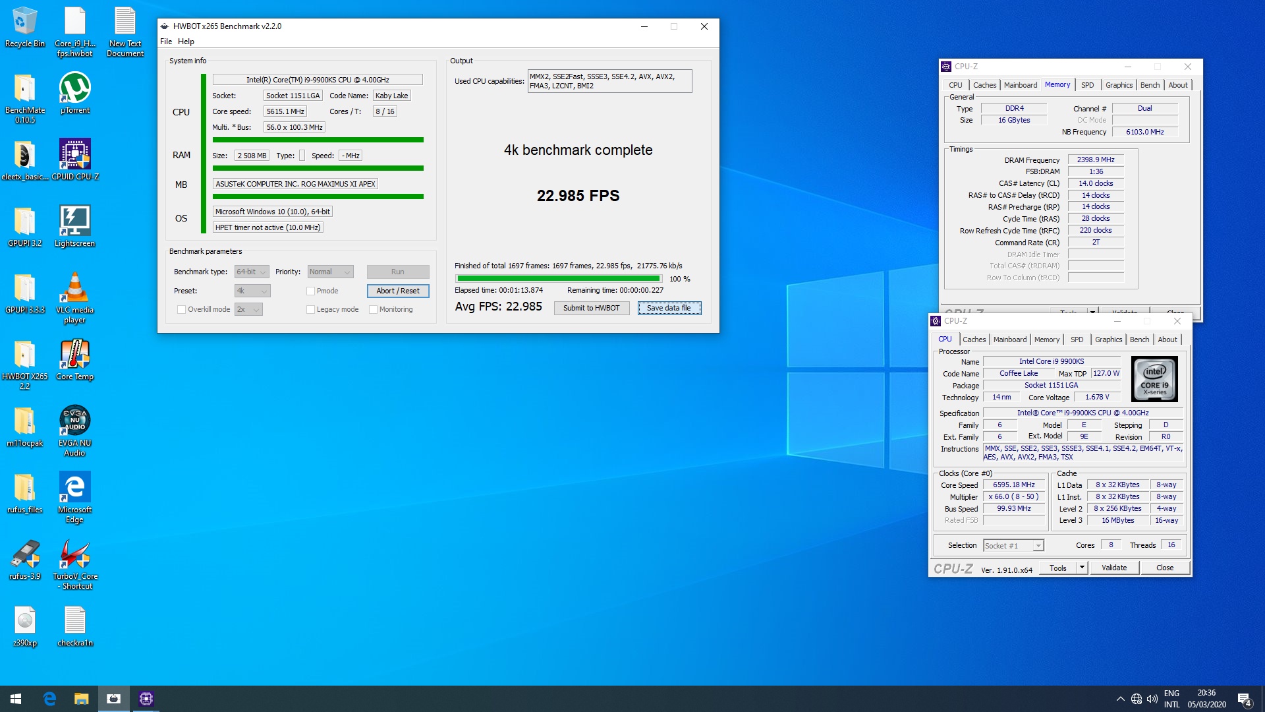Viewport: 1265px width, 712px height.
Task: Open Graphics tab in the rear CPU-Z window
Action: [1119, 85]
